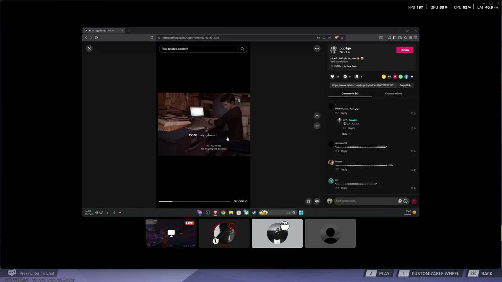502x282 pixels.
Task: Like the video with heart icon
Action: (333, 77)
